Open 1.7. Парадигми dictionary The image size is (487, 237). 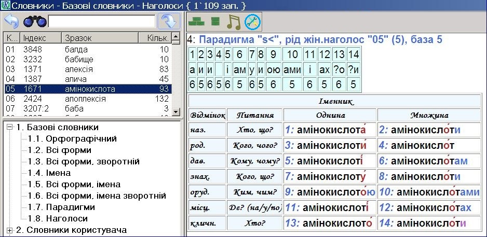(61, 207)
